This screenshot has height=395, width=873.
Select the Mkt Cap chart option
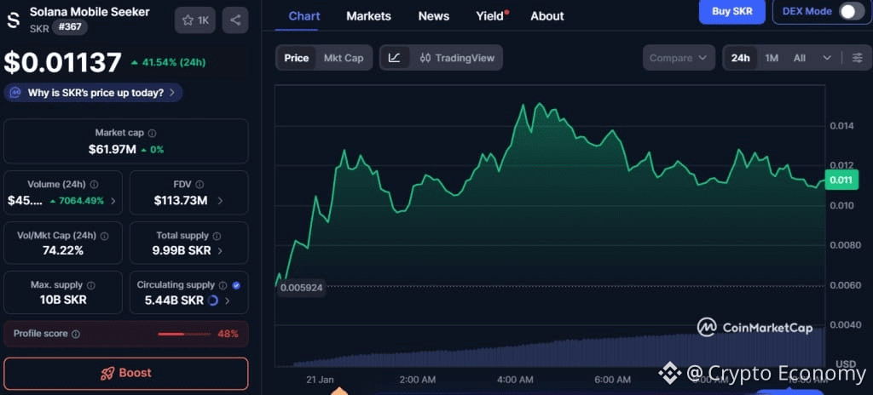click(344, 58)
